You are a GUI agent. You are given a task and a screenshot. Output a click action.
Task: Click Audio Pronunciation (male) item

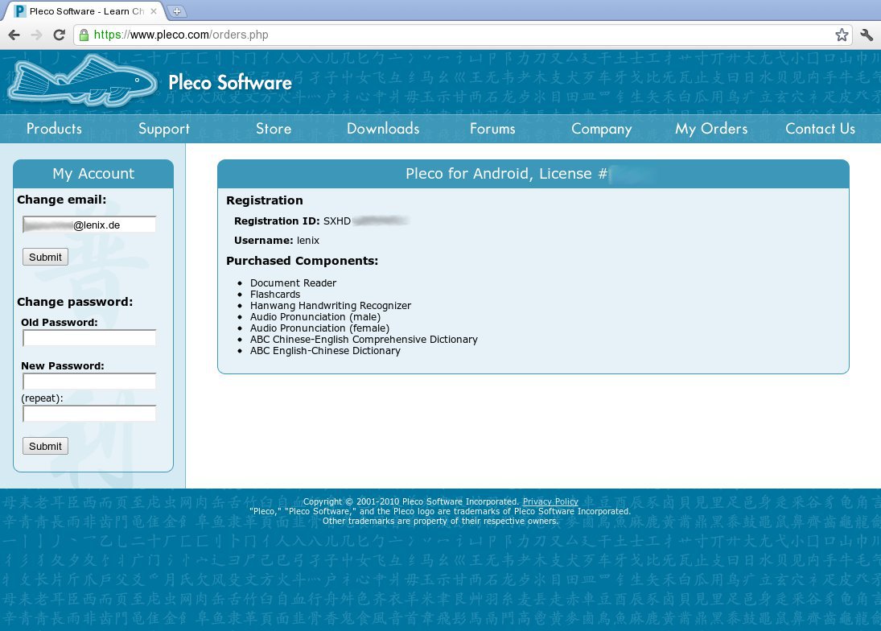(315, 317)
